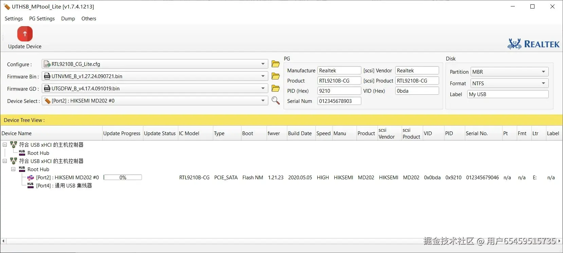Click the Update Device label
The image size is (563, 253).
(25, 47)
